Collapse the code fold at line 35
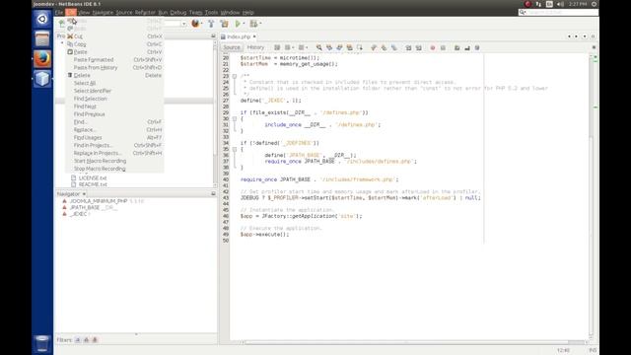 click(235, 149)
